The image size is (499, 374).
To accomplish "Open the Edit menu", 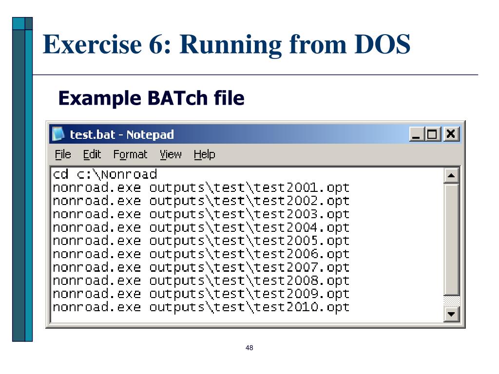I will pyautogui.click(x=92, y=154).
